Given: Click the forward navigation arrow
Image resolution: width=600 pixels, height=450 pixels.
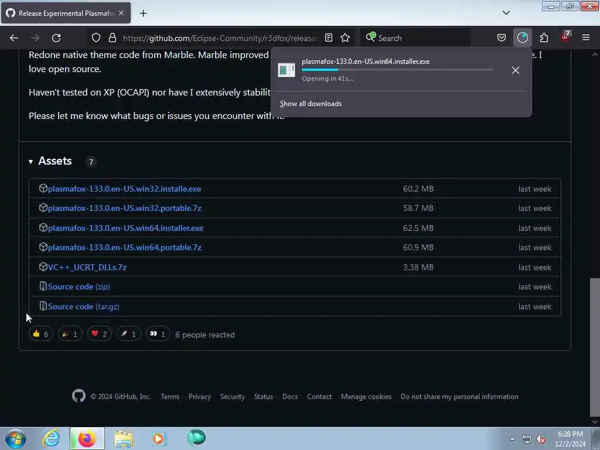Looking at the screenshot, I should [35, 38].
